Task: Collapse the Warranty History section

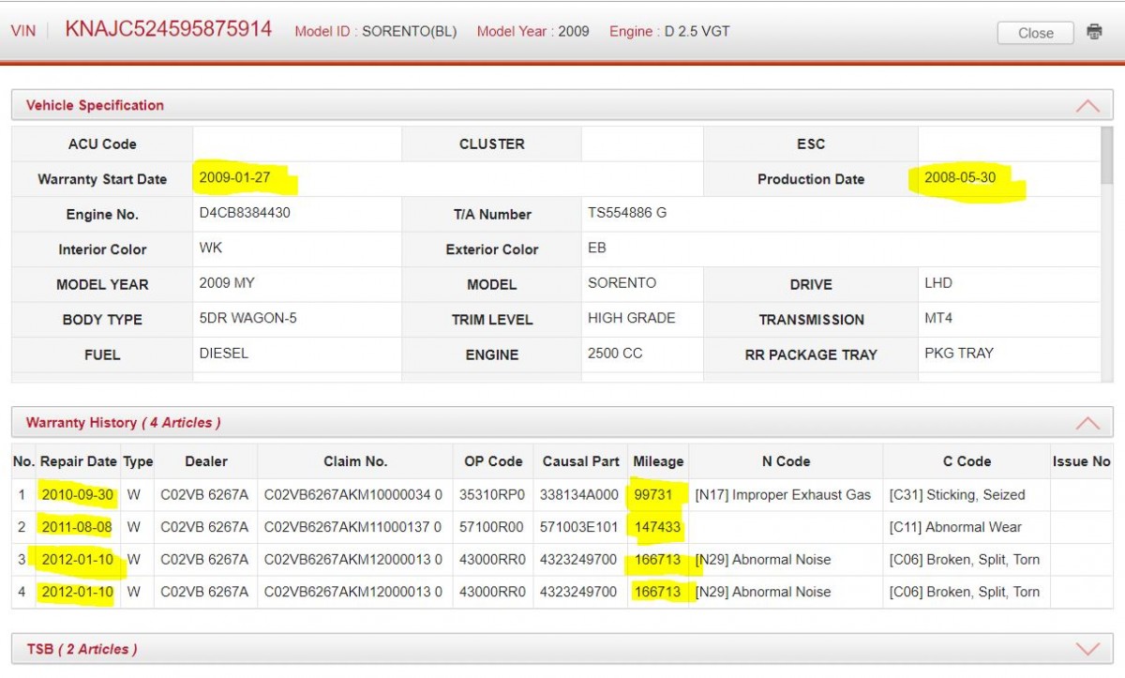Action: (1087, 423)
